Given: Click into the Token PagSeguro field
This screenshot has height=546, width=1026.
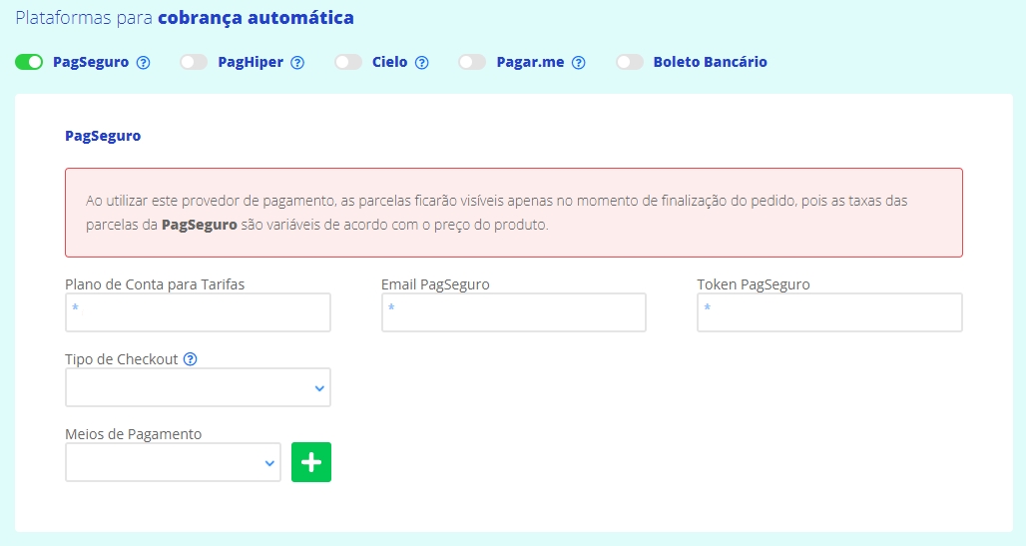Looking at the screenshot, I should 829,312.
